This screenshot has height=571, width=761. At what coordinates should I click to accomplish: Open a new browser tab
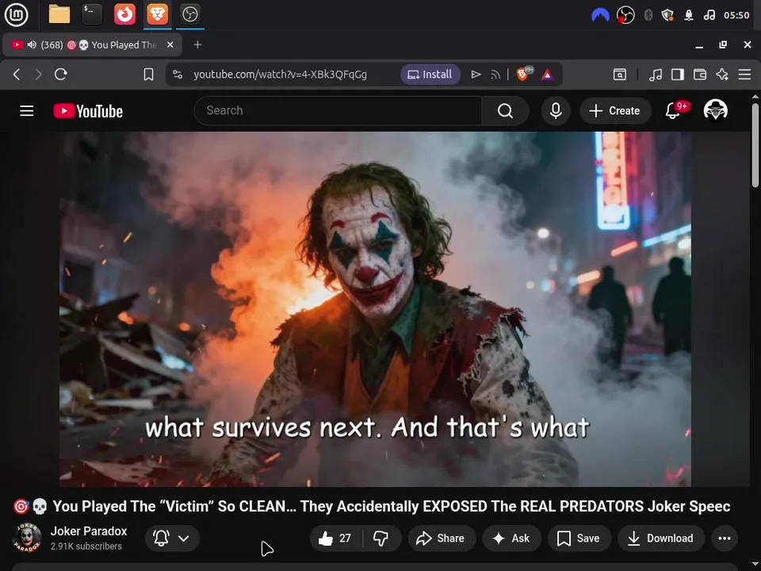pos(197,44)
